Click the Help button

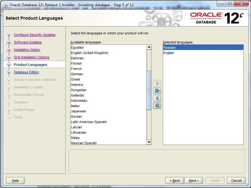(15, 181)
